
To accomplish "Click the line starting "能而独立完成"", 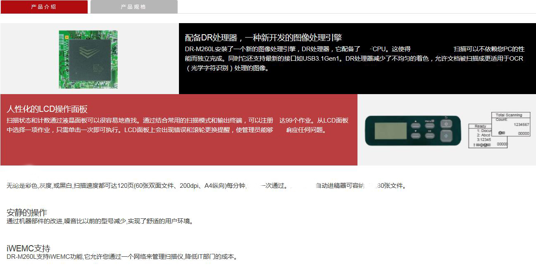I will point(354,59).
